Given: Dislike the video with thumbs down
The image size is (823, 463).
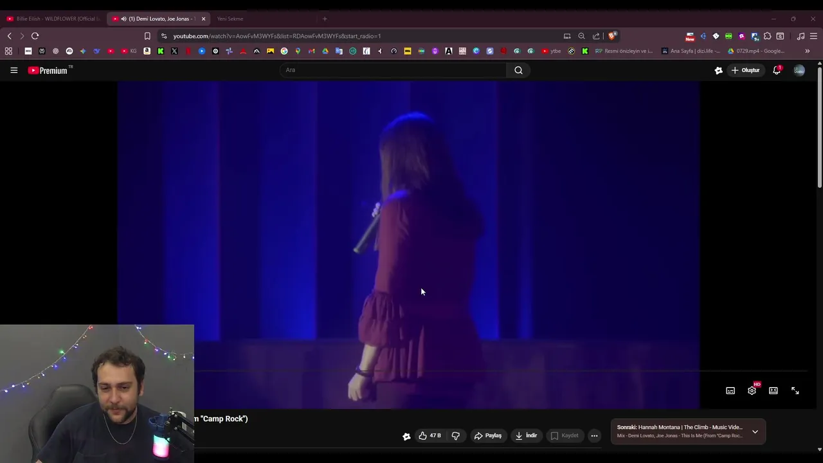Looking at the screenshot, I should click(455, 435).
